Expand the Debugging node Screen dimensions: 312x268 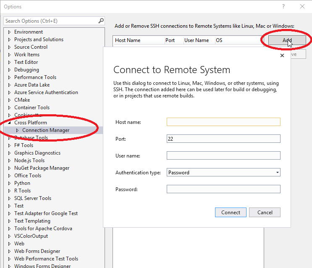click(x=9, y=70)
